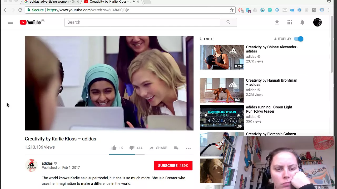Click the 1,213,136 views text
Viewport: 337px width, 189px height.
pyautogui.click(x=40, y=147)
